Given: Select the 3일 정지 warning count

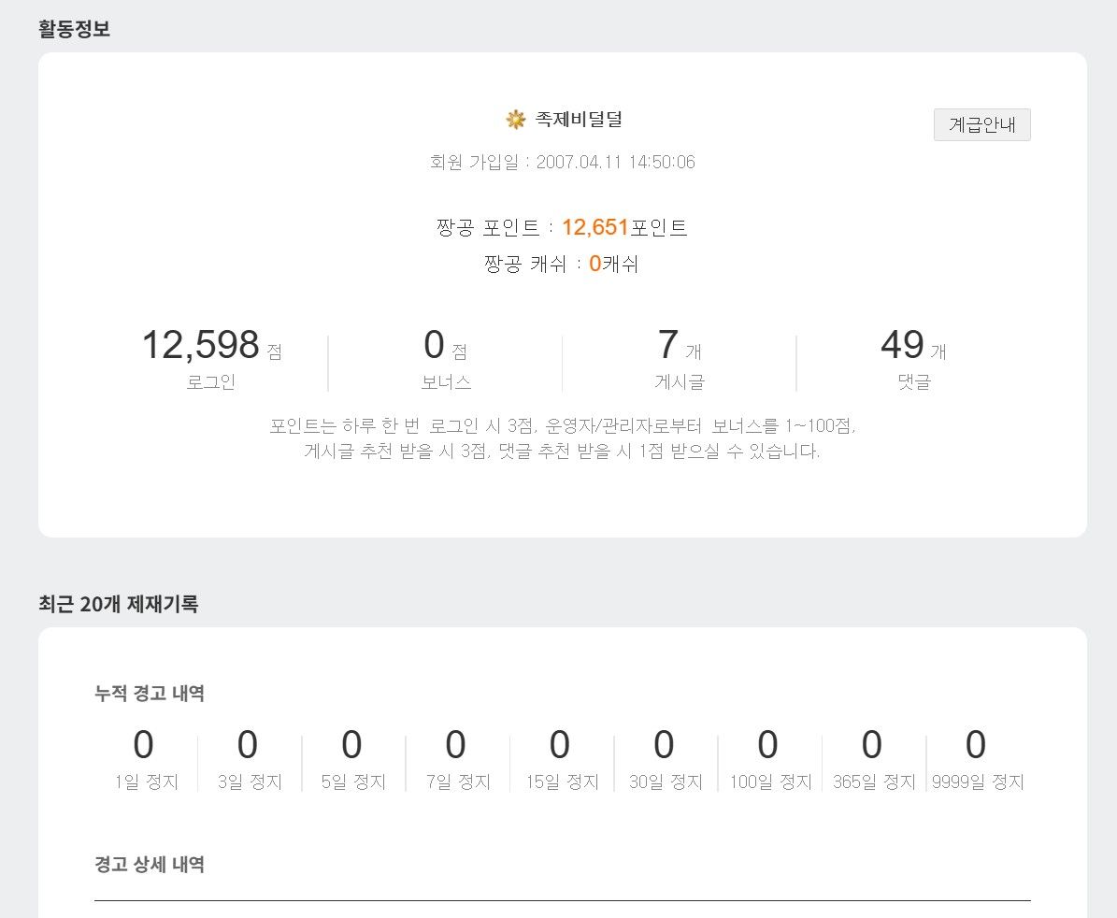Looking at the screenshot, I should point(248,746).
